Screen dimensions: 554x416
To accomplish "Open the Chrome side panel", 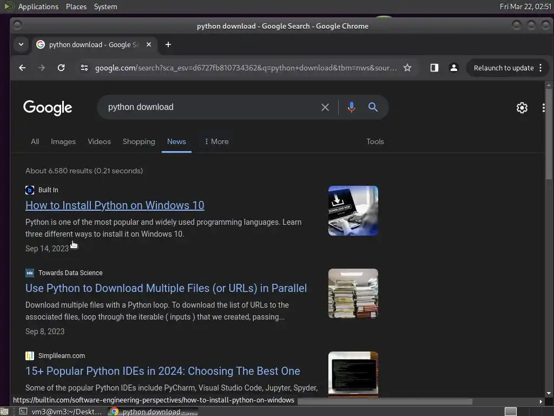I will pyautogui.click(x=434, y=68).
